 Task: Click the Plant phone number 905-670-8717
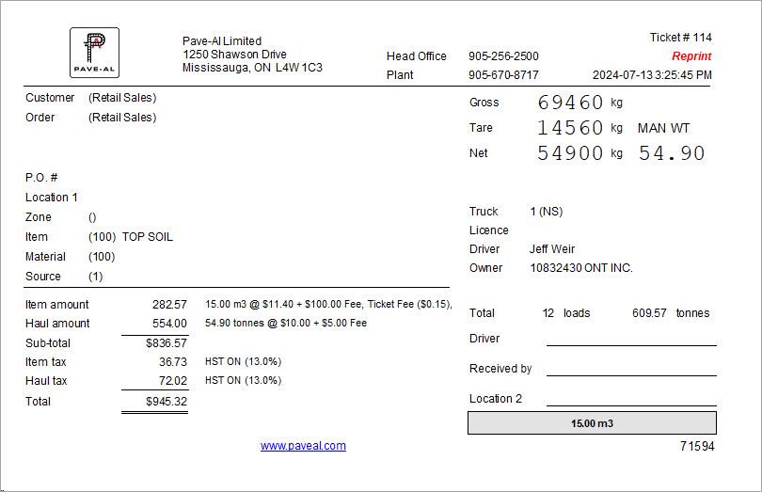(503, 75)
